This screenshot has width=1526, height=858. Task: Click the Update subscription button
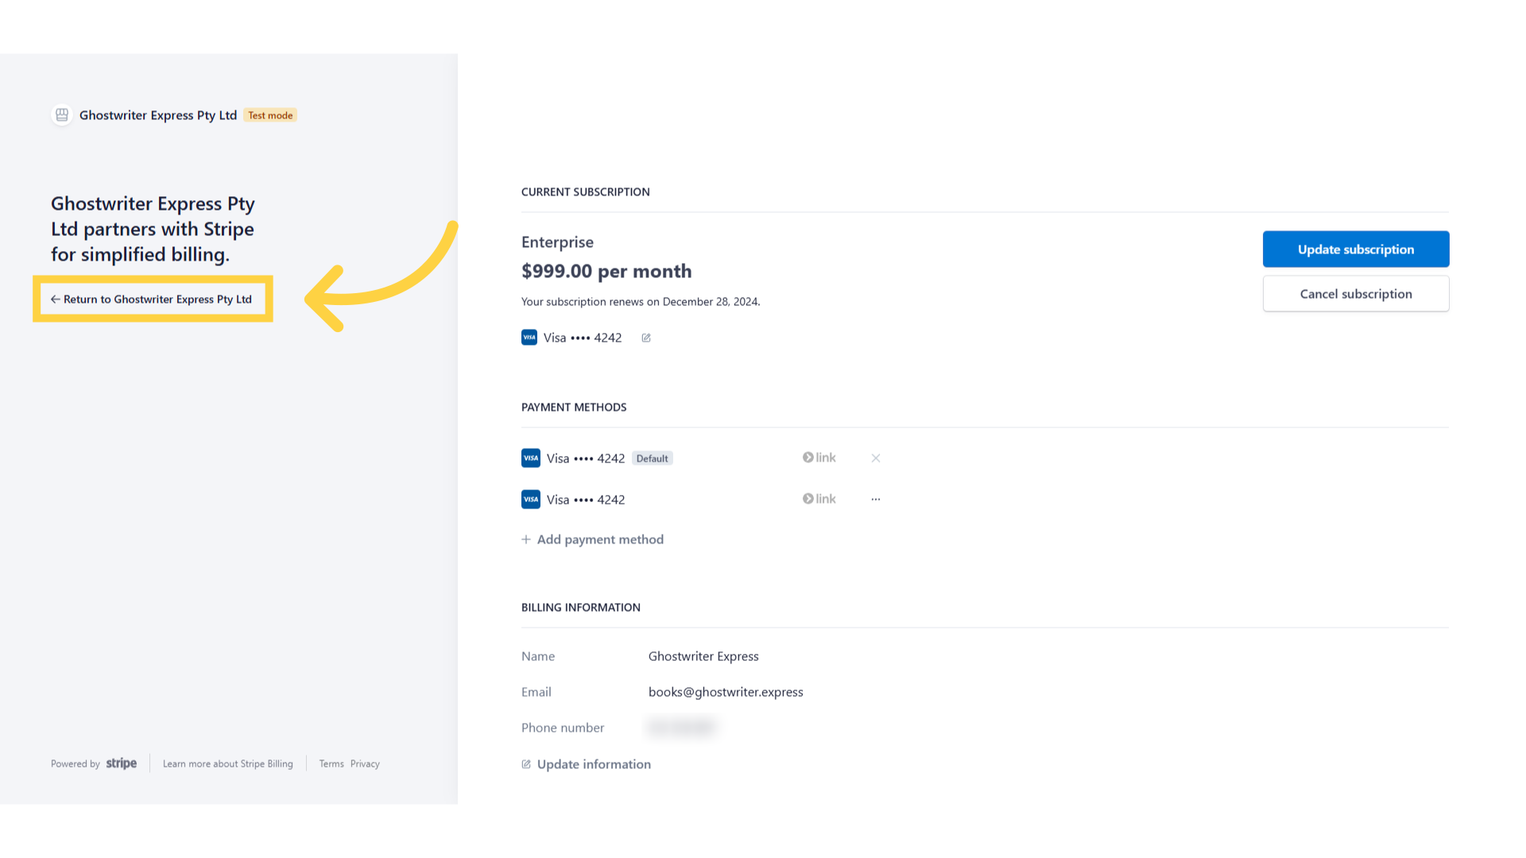(1356, 249)
